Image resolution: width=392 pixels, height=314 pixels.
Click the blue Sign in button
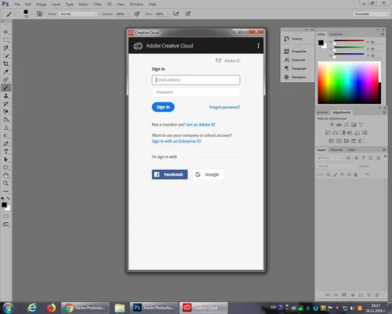tap(163, 107)
